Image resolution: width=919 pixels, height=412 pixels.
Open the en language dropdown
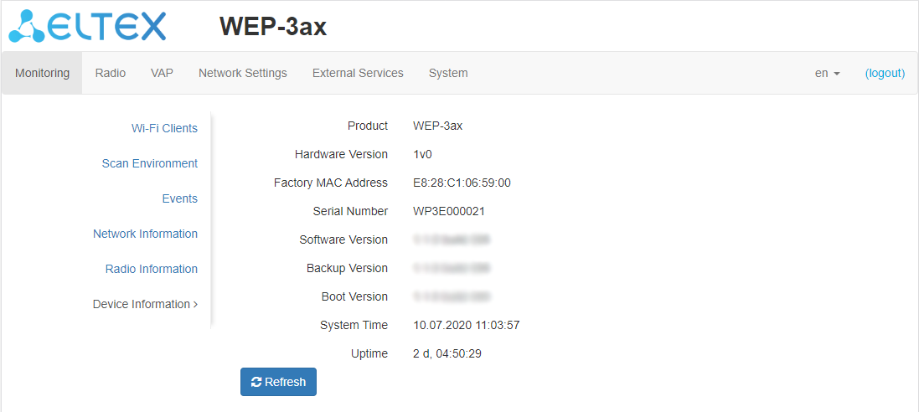(827, 73)
